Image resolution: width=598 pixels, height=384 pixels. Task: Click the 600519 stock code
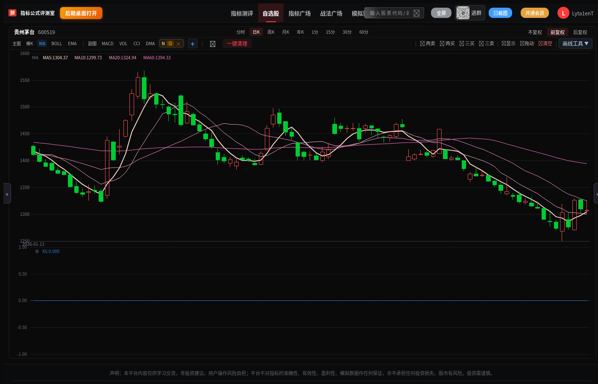click(47, 32)
